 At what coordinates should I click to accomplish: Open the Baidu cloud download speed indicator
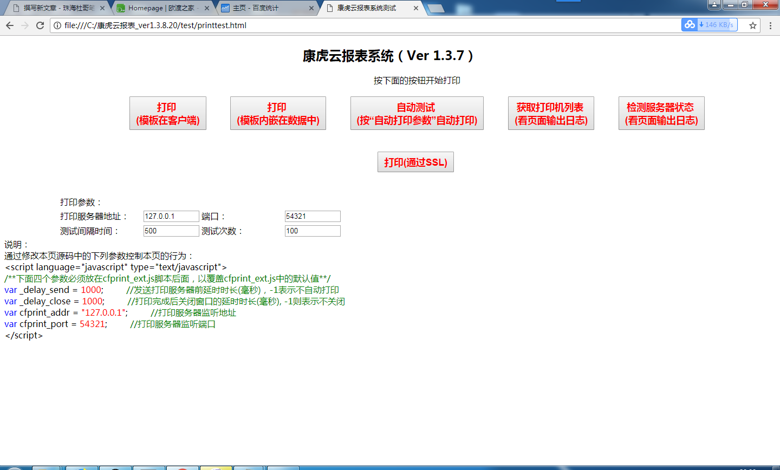[x=710, y=25]
